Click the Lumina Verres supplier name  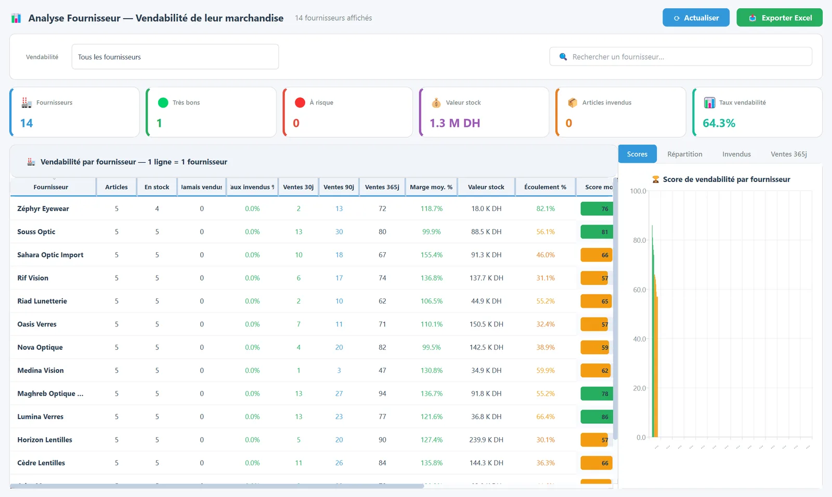point(41,417)
